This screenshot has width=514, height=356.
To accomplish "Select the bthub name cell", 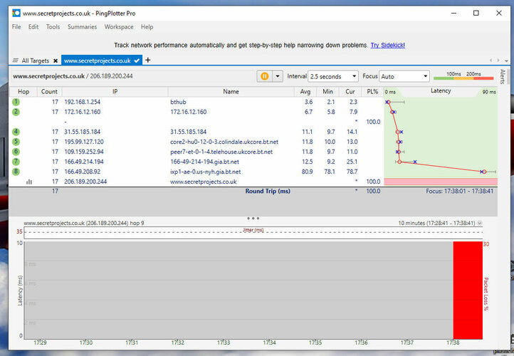I will click(178, 102).
